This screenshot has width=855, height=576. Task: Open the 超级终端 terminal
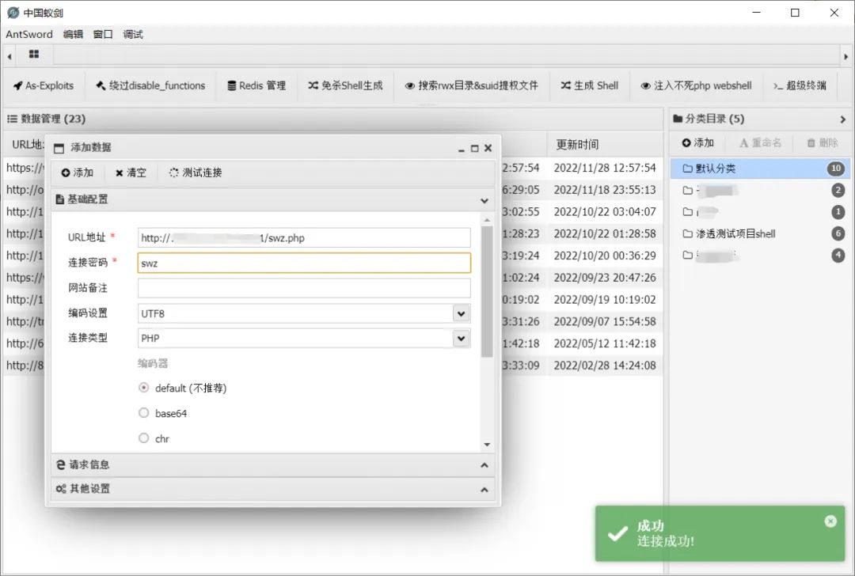point(799,85)
